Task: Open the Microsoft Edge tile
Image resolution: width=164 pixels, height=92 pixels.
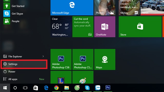Action: coord(72,8)
